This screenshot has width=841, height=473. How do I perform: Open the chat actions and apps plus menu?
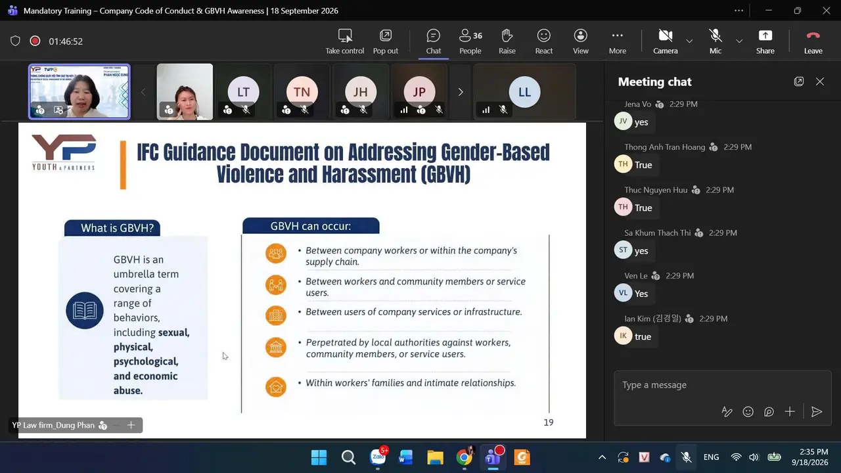(x=790, y=412)
